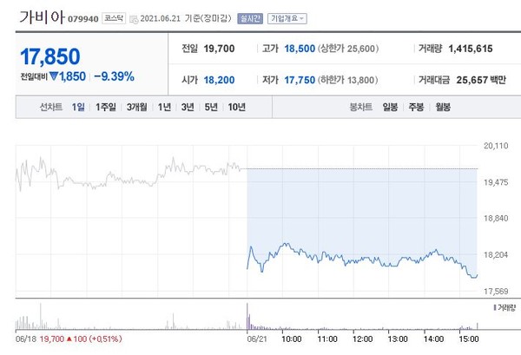Switch to the 3년 chart period

click(188, 107)
